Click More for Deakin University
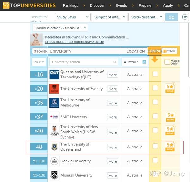Screen dimensions: 190x182 (x=112, y=161)
